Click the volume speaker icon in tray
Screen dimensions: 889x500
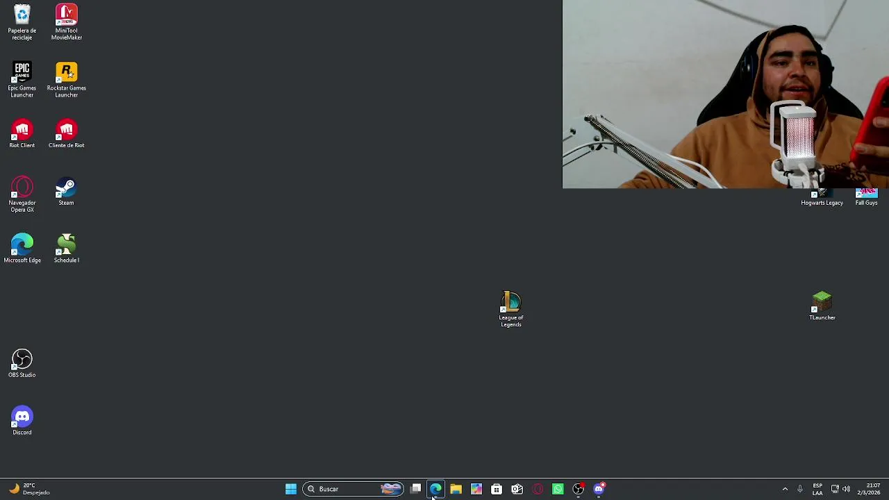pos(846,489)
